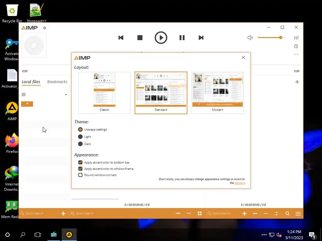Click the middle Quick search field

[x=121, y=213]
